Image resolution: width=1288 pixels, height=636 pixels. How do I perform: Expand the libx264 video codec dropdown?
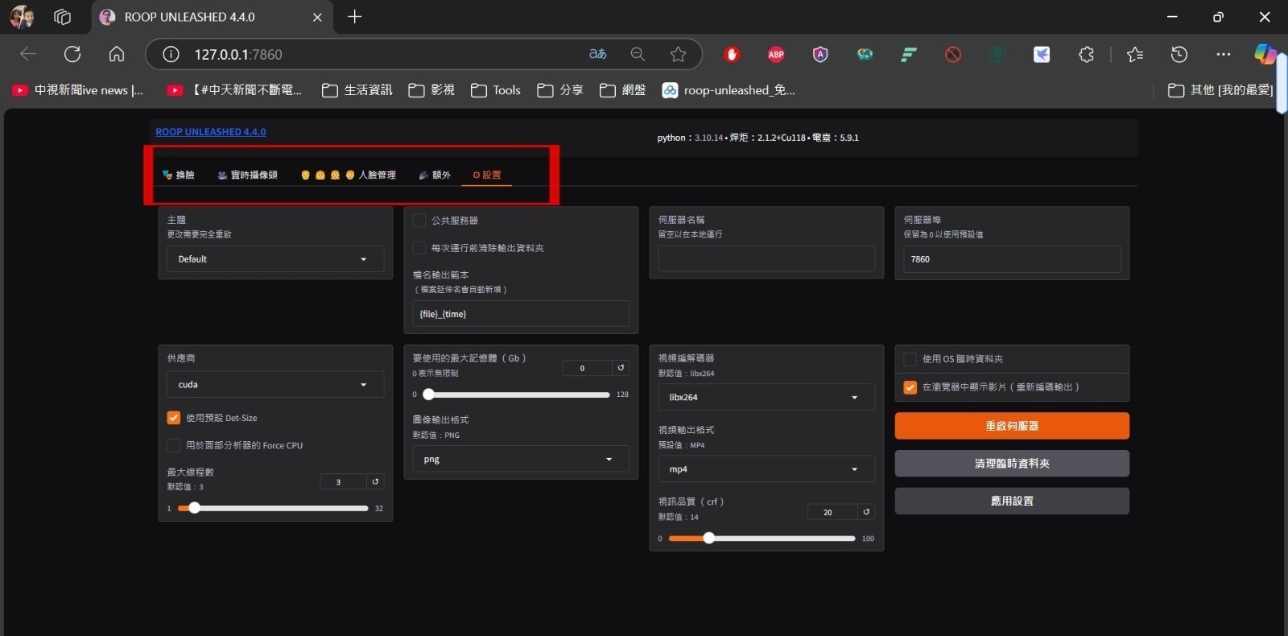[766, 397]
